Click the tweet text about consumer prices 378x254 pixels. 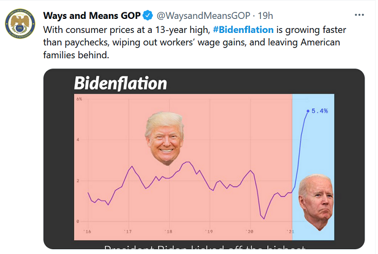(x=194, y=43)
